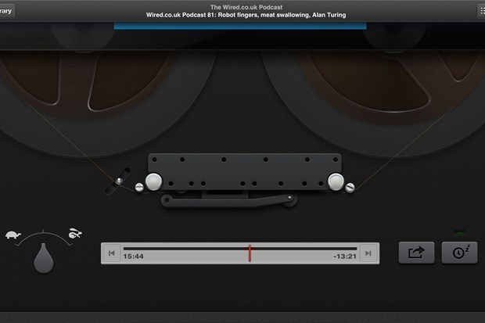This screenshot has height=323, width=485.
Task: Click the left tension arm lever
Action: point(118,181)
